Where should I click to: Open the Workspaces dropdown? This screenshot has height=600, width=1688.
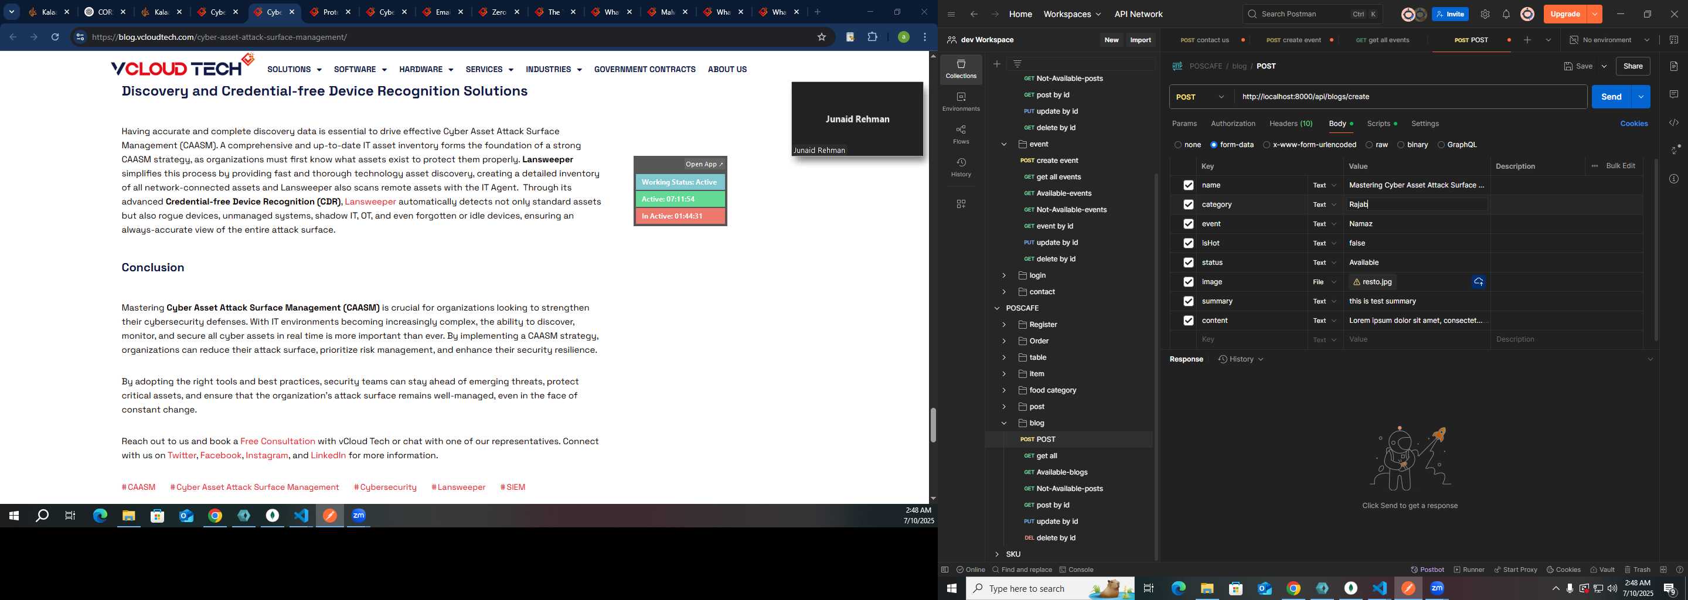point(1072,15)
